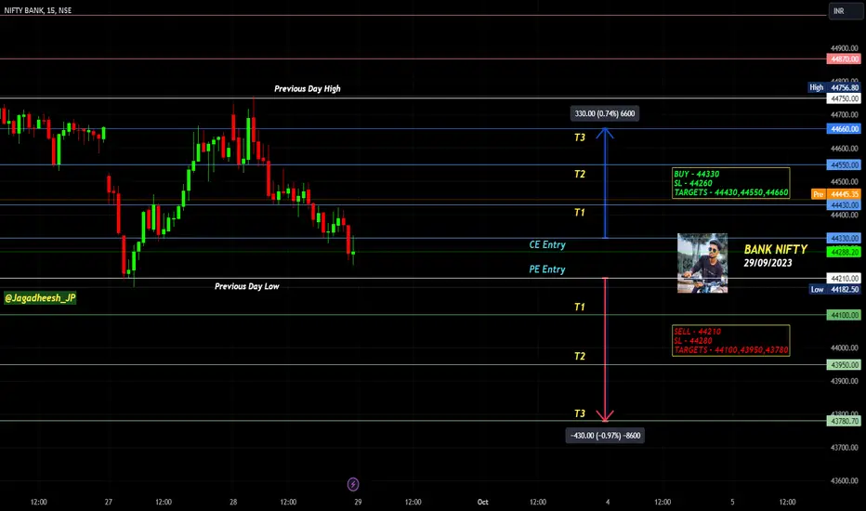Click the profile photo thumbnail
The width and height of the screenshot is (866, 511).
point(702,263)
